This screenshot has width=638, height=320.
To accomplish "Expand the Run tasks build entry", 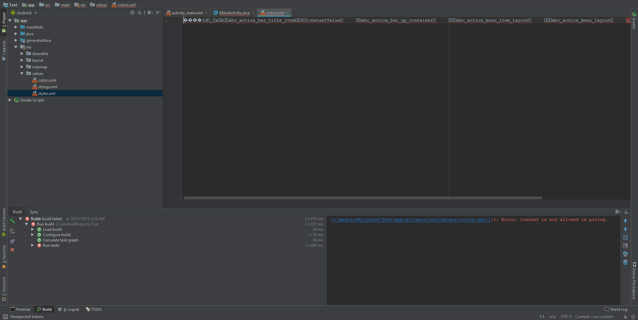I will pyautogui.click(x=33, y=245).
